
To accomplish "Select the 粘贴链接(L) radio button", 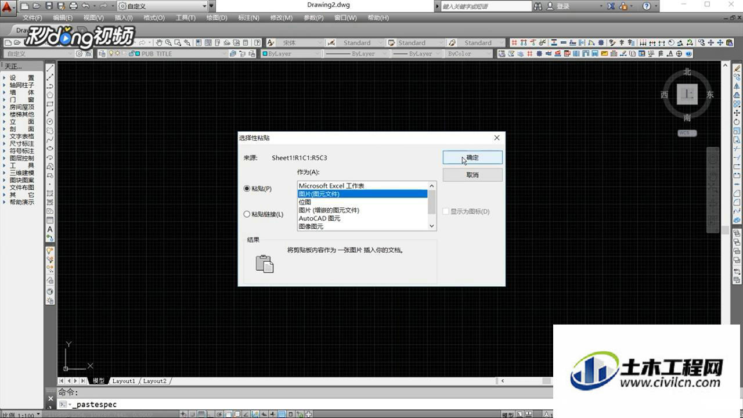I will coord(247,214).
